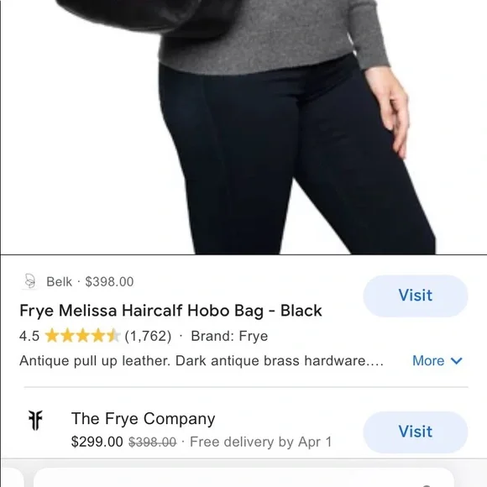Tap the rounded card at screen bottom
This screenshot has width=487, height=487.
point(243,478)
